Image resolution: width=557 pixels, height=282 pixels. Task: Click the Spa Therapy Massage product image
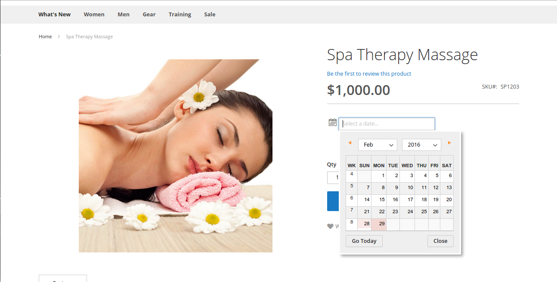coord(176,156)
